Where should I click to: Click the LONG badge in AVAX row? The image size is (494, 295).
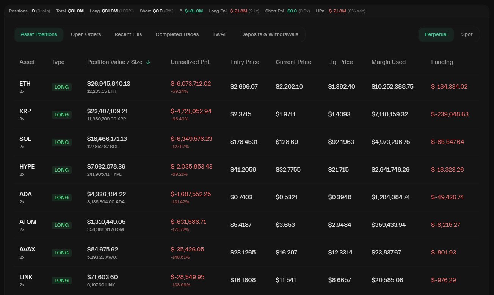(x=61, y=253)
